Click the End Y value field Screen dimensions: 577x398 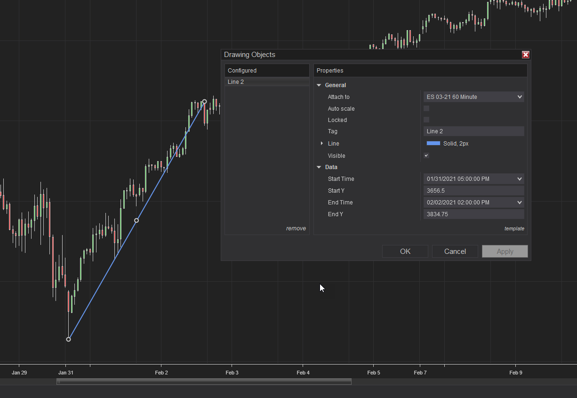pyautogui.click(x=473, y=214)
